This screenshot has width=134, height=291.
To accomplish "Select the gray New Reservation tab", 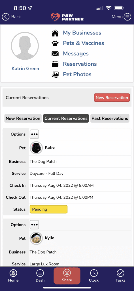I will pyautogui.click(x=23, y=119).
